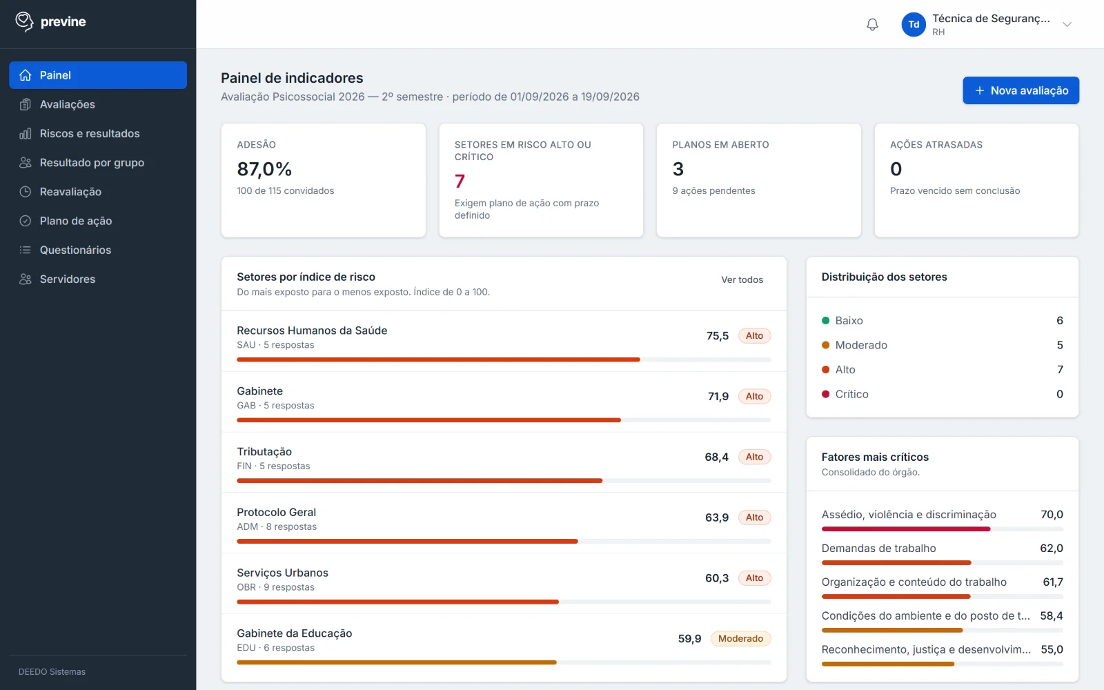Click the Demandas de trabalho factor

point(878,549)
